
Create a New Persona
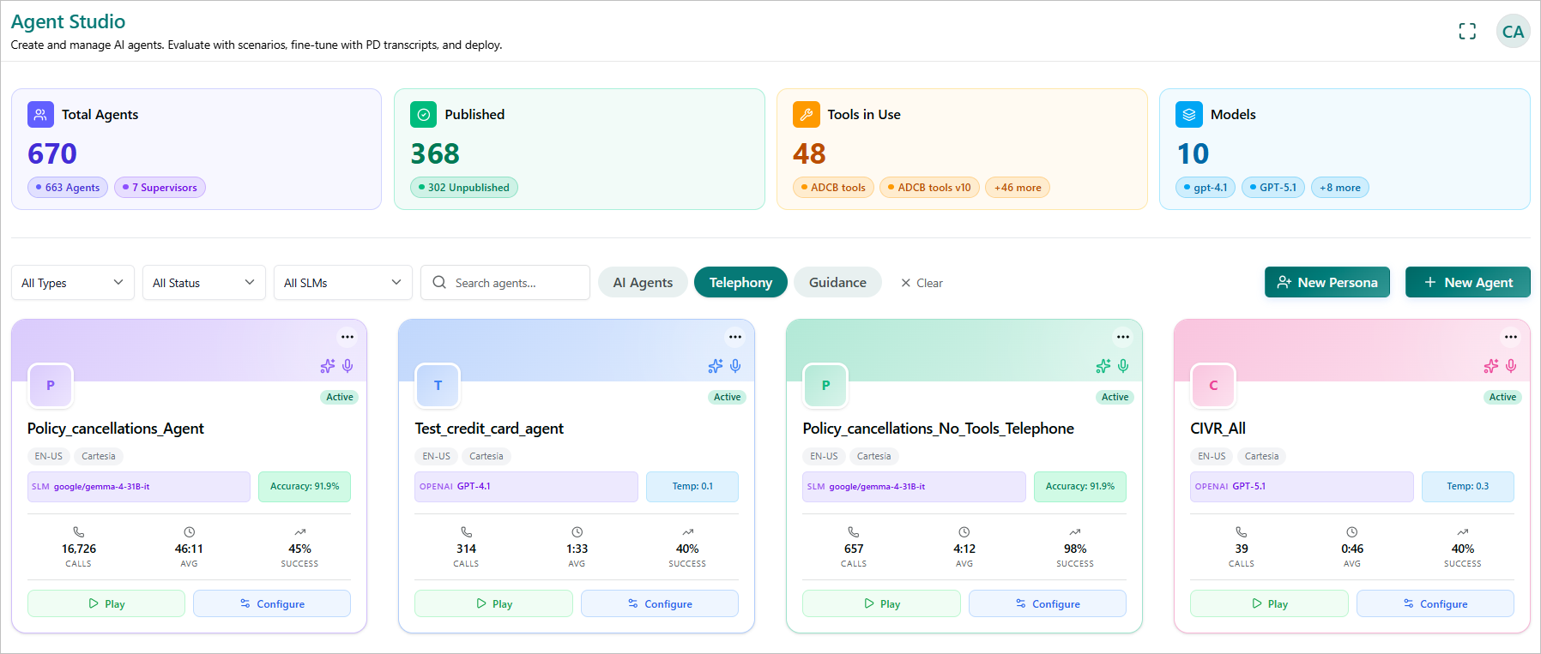point(1327,282)
